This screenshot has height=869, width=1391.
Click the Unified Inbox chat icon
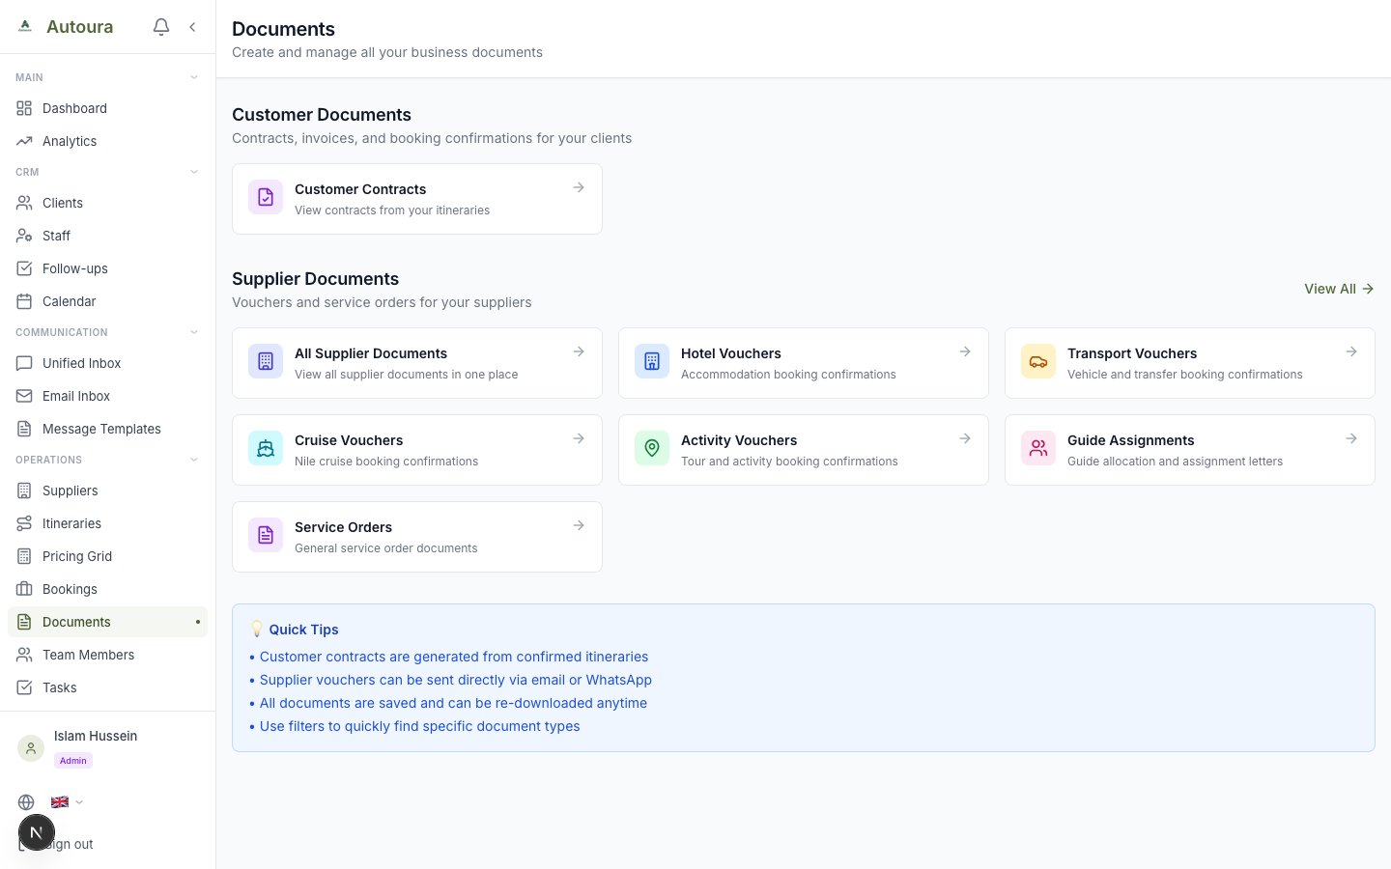click(x=24, y=363)
